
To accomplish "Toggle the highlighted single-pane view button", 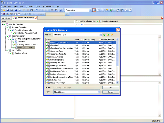I will pyautogui.click(x=94, y=10).
